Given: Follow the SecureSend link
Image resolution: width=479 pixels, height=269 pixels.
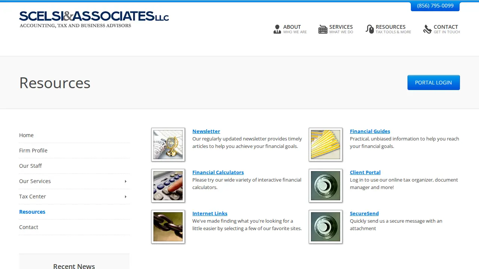Looking at the screenshot, I should 364,213.
